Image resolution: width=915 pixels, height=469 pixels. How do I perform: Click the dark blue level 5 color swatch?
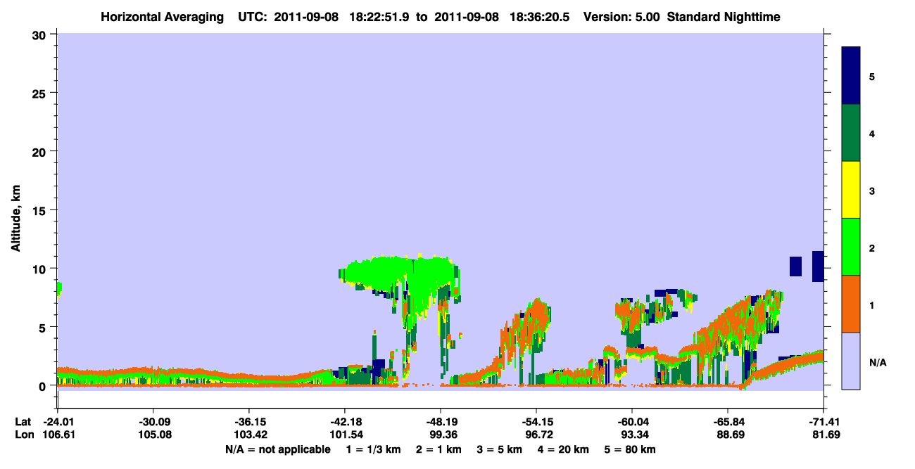pyautogui.click(x=851, y=75)
